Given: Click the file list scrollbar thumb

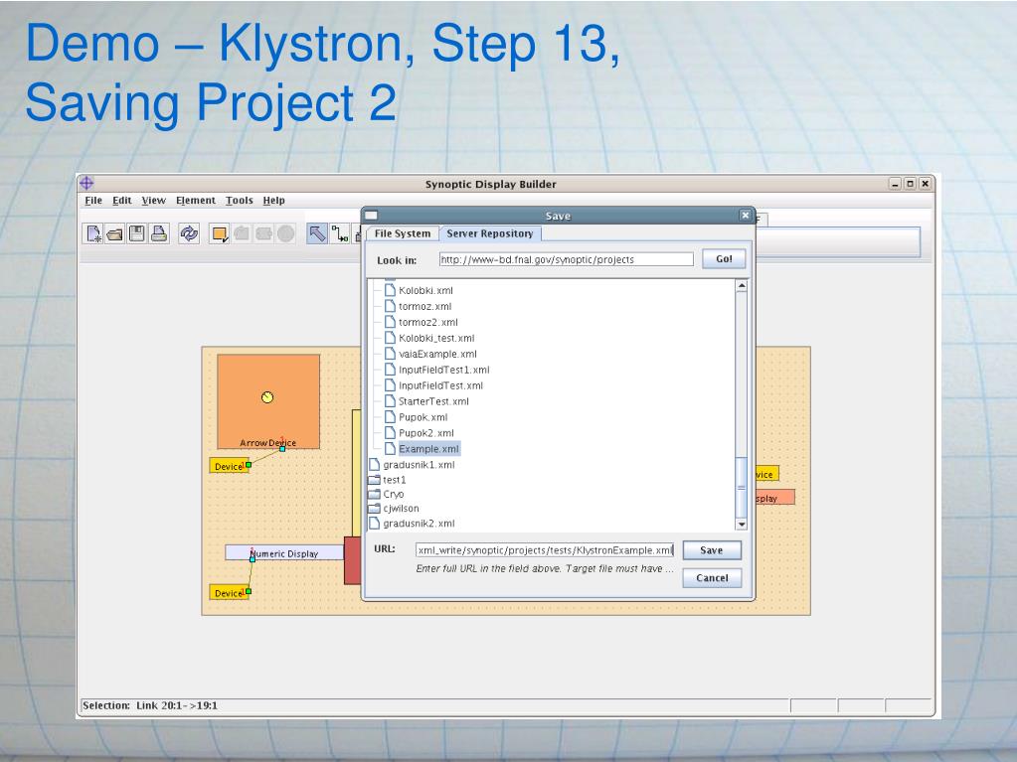Looking at the screenshot, I should 742,487.
